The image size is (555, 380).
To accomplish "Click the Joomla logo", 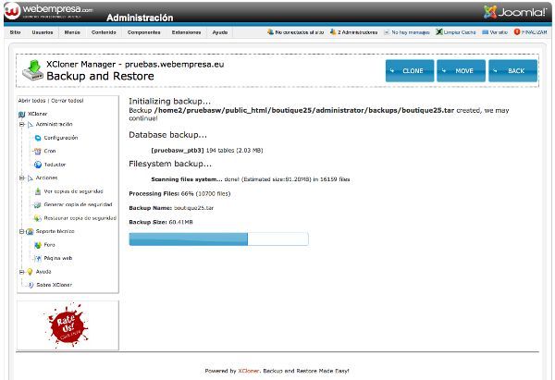I will pos(515,12).
